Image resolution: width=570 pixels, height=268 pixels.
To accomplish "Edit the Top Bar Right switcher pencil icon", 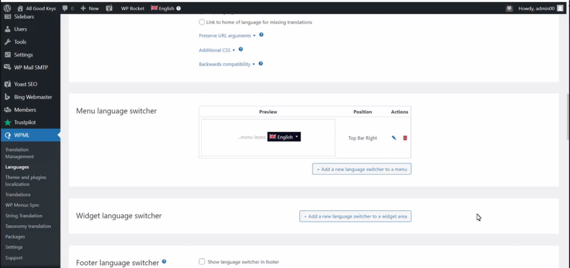I will (x=394, y=138).
